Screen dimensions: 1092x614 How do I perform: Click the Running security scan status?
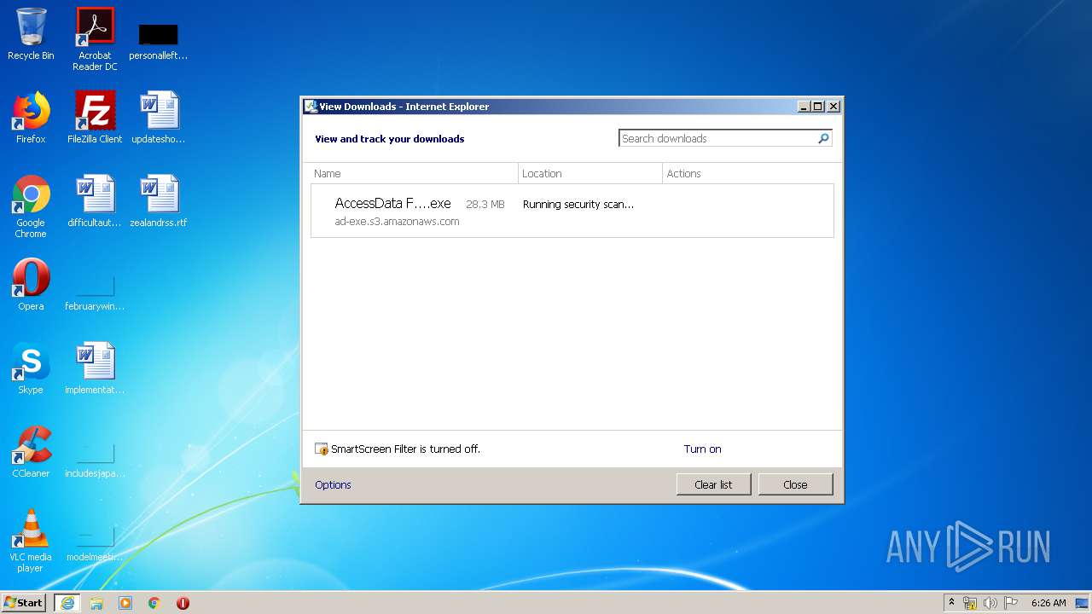(578, 205)
